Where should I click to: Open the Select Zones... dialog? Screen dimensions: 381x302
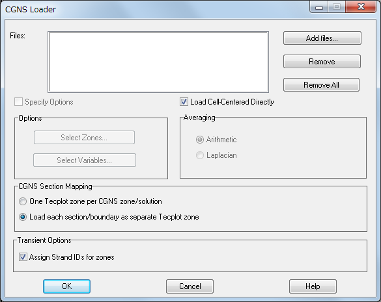click(84, 138)
